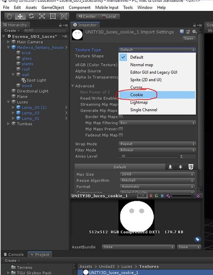Click the asset label tag icon
Image resolution: width=213 pixels, height=275 pixels.
[197, 239]
